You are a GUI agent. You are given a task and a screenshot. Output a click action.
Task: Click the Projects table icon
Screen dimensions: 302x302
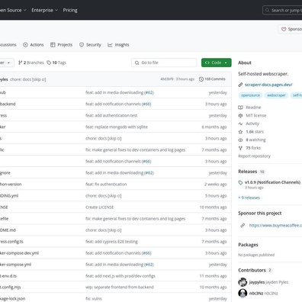point(53,45)
